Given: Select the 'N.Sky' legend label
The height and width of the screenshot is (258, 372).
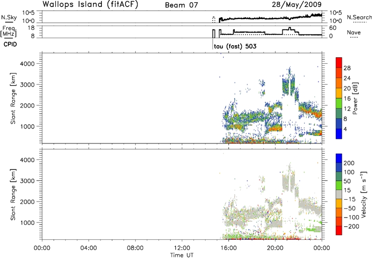Looking at the screenshot, I should (9, 17).
